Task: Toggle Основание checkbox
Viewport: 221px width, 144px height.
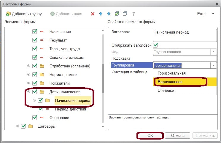Action: pyautogui.click(x=35, y=117)
